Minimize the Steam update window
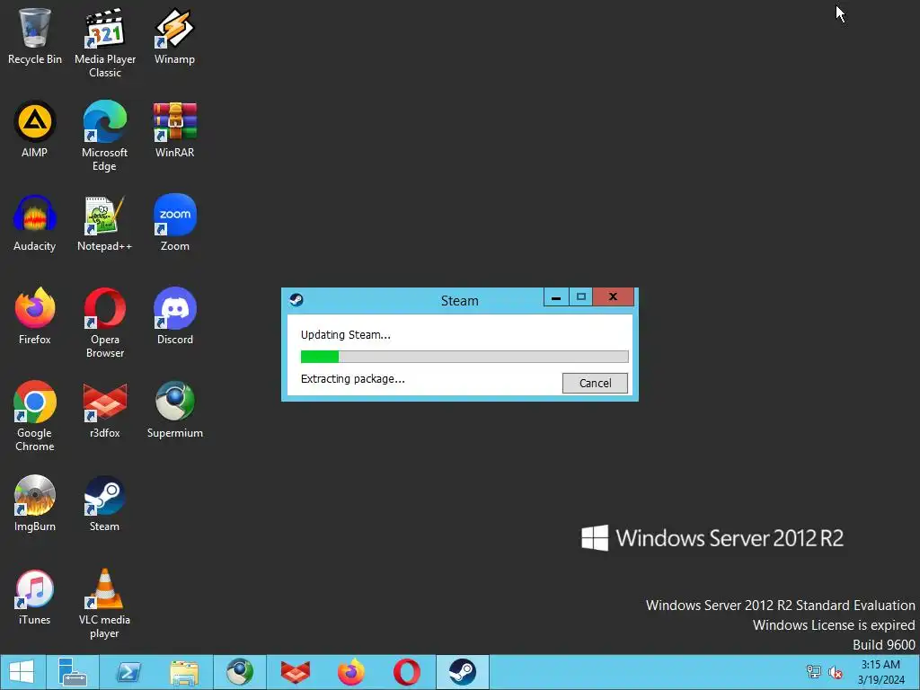The height and width of the screenshot is (690, 920). (555, 296)
